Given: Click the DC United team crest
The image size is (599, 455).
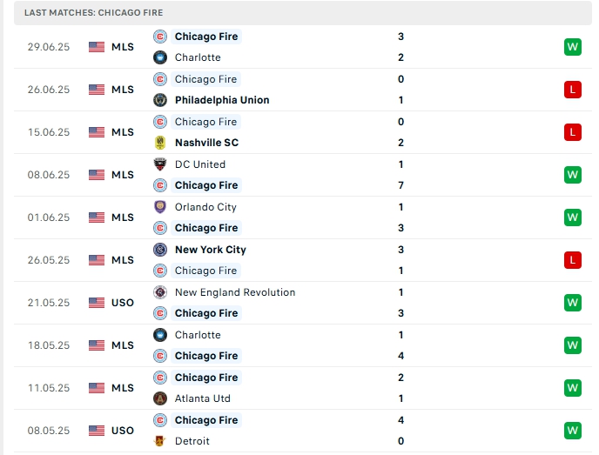Looking at the screenshot, I should pyautogui.click(x=160, y=164).
